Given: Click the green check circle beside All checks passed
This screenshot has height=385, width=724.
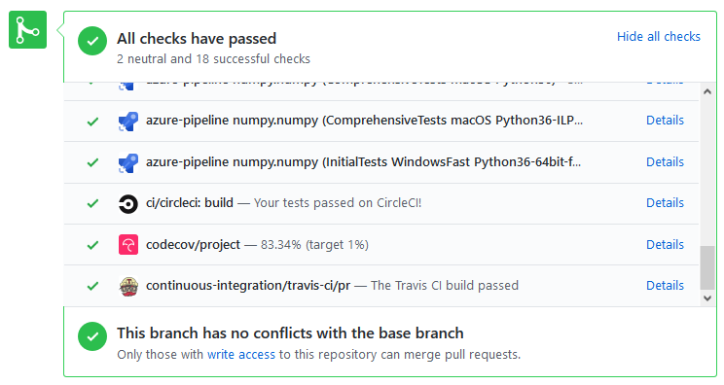Looking at the screenshot, I should click(x=92, y=41).
